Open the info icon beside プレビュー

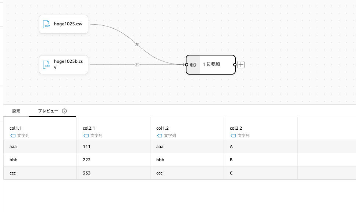(64, 111)
